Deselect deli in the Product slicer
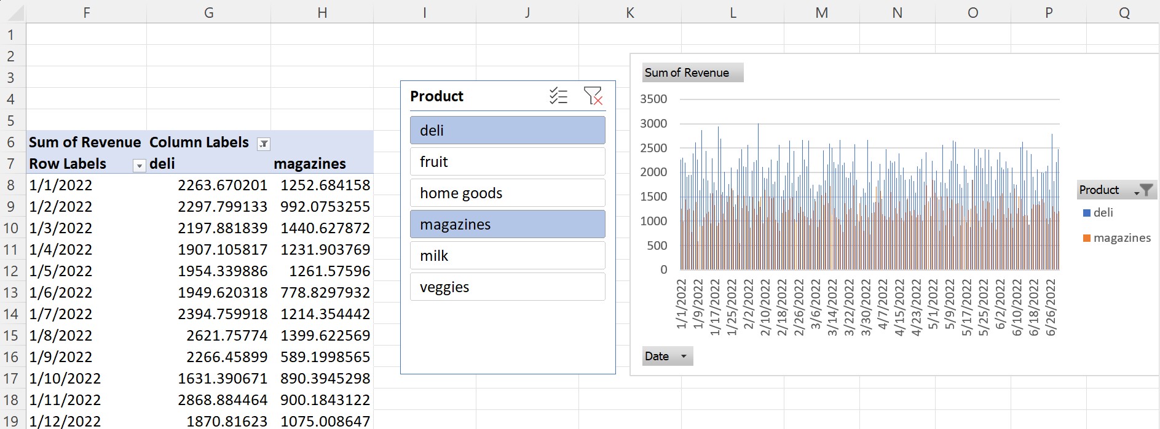 (507, 131)
